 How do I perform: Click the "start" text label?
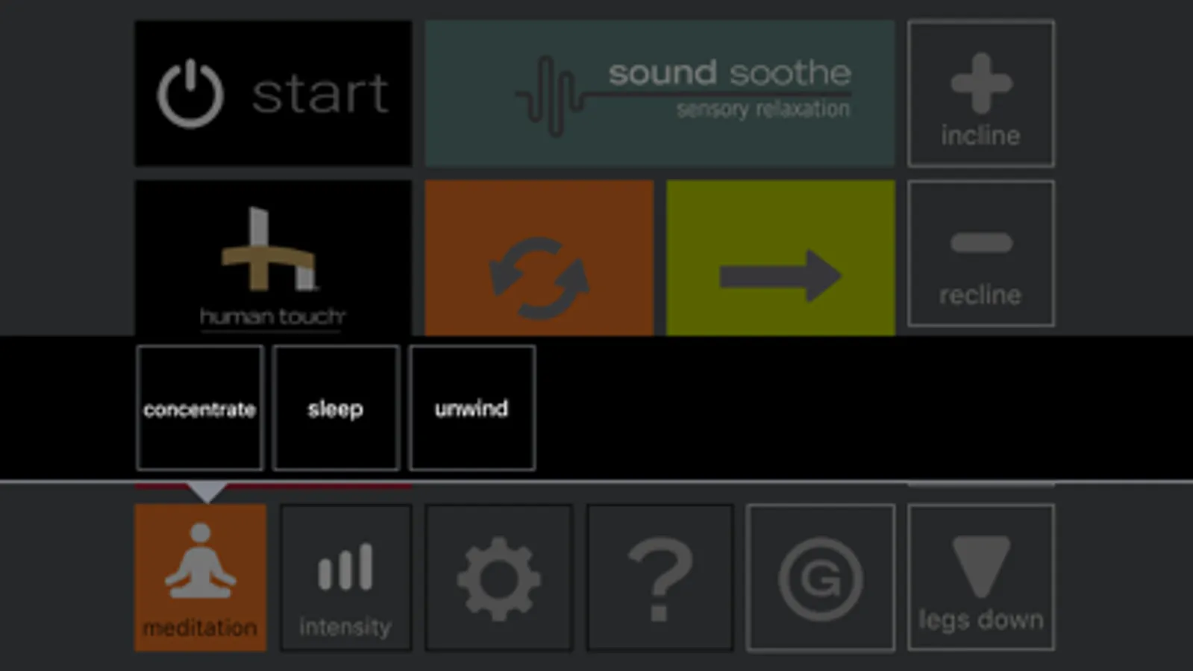(320, 94)
